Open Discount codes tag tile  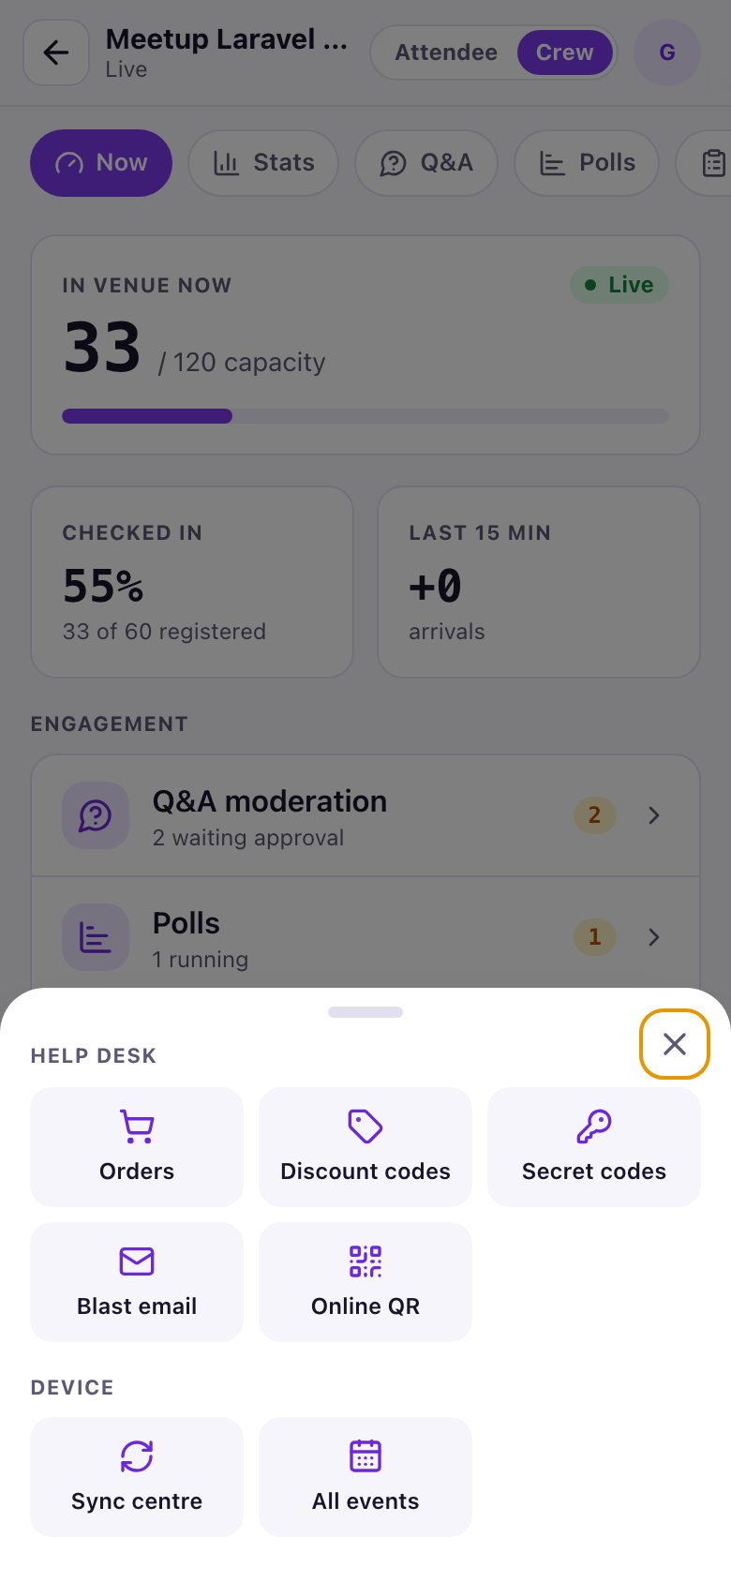click(x=365, y=1147)
